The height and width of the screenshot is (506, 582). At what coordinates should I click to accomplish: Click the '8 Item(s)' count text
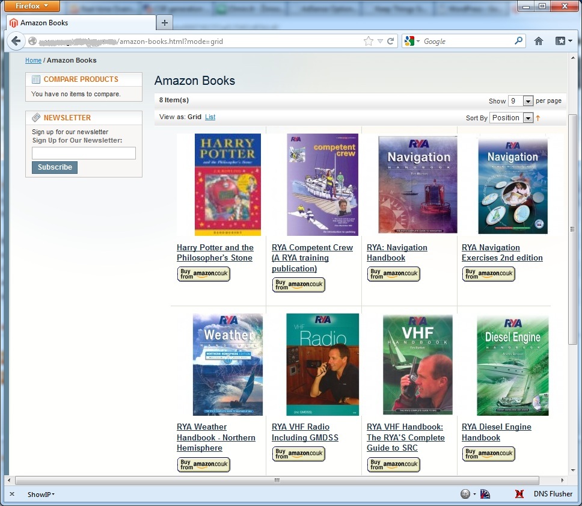point(174,100)
